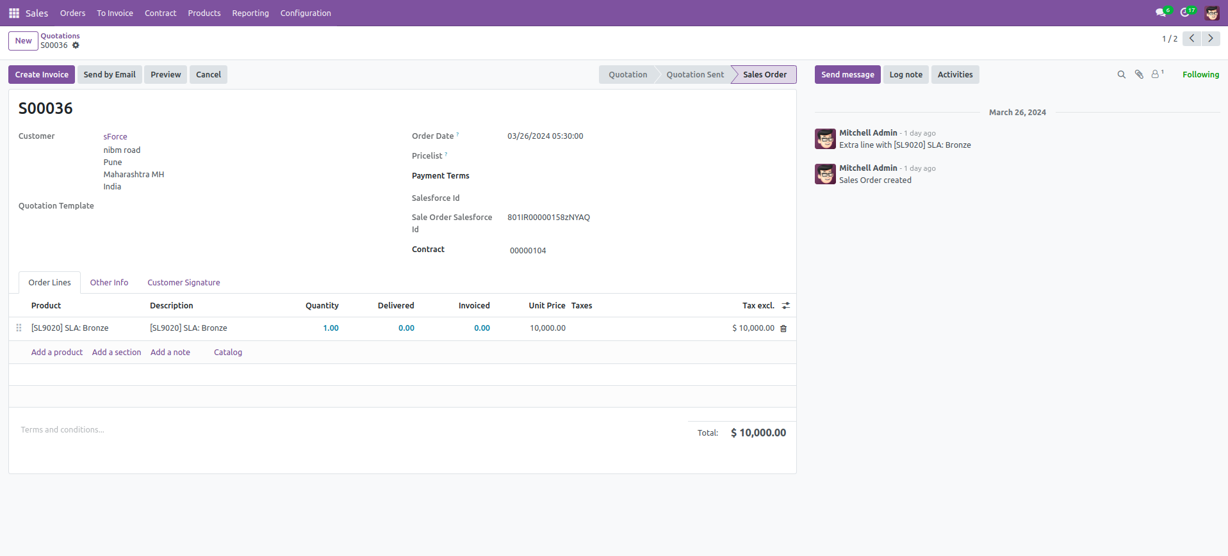The height and width of the screenshot is (556, 1228).
Task: Click the Invoiced 0.00 cell
Action: coord(482,328)
